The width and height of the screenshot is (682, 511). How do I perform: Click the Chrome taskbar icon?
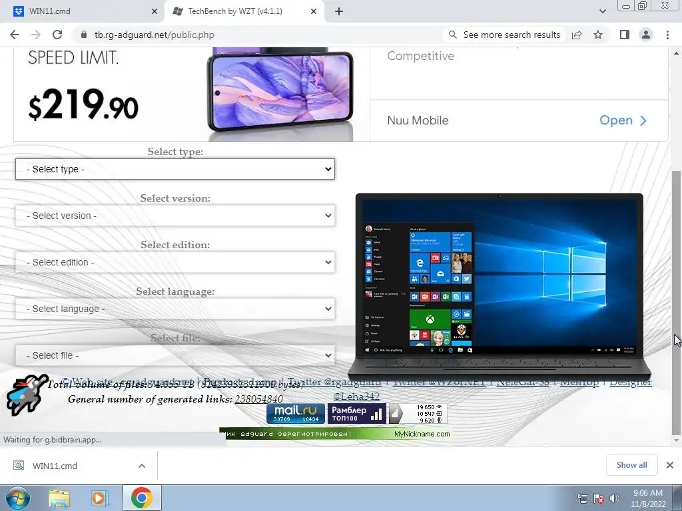(142, 498)
